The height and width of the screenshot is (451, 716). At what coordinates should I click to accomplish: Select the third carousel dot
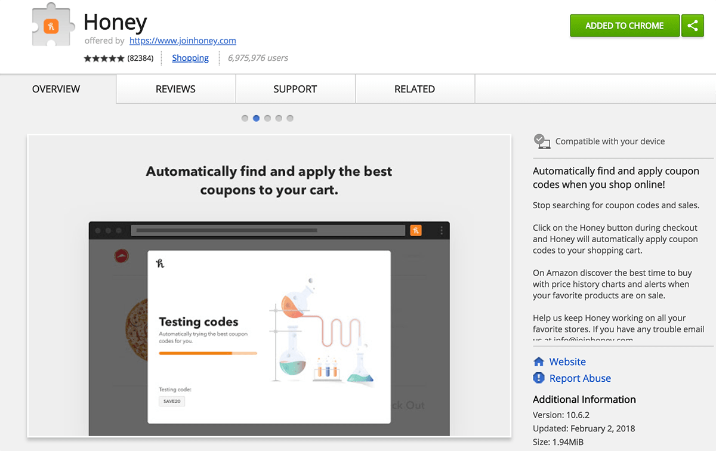[267, 118]
